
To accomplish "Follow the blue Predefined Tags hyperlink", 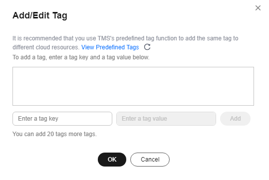I will (110, 47).
